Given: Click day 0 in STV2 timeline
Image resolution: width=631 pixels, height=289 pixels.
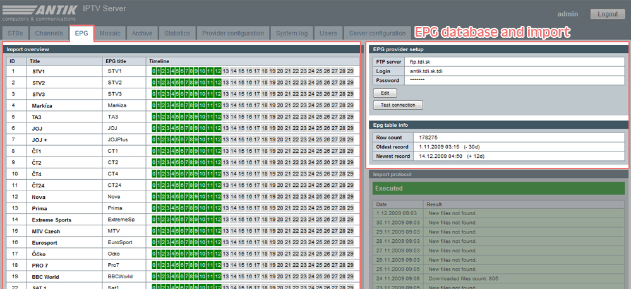Looking at the screenshot, I should tap(153, 83).
